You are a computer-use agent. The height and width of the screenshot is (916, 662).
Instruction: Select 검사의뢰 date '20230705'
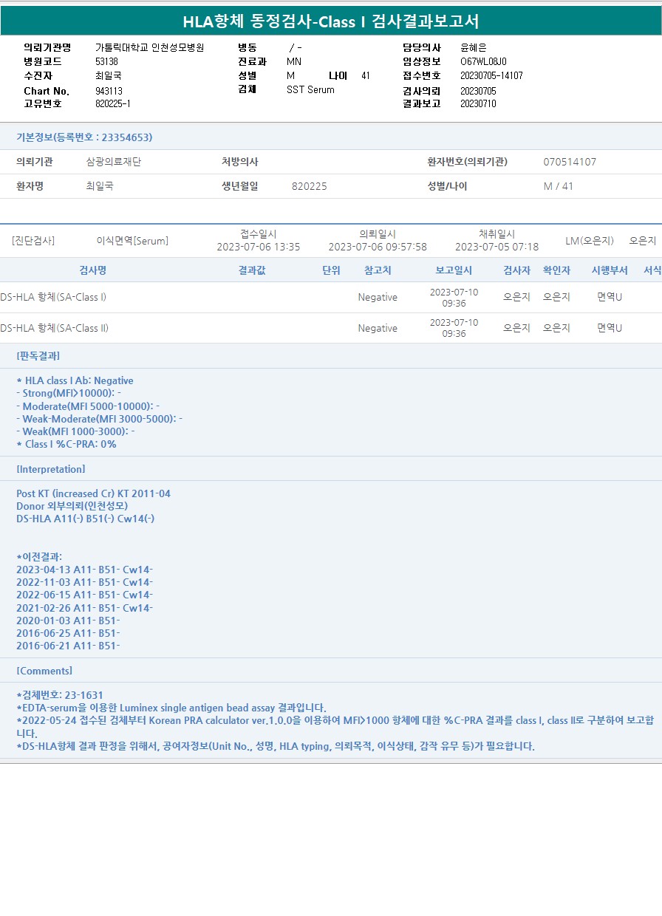(x=478, y=91)
